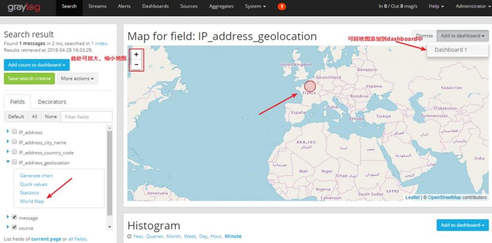This screenshot has width=492, height=243.
Task: Expand the IP_address_country_code field
Action: [8, 152]
